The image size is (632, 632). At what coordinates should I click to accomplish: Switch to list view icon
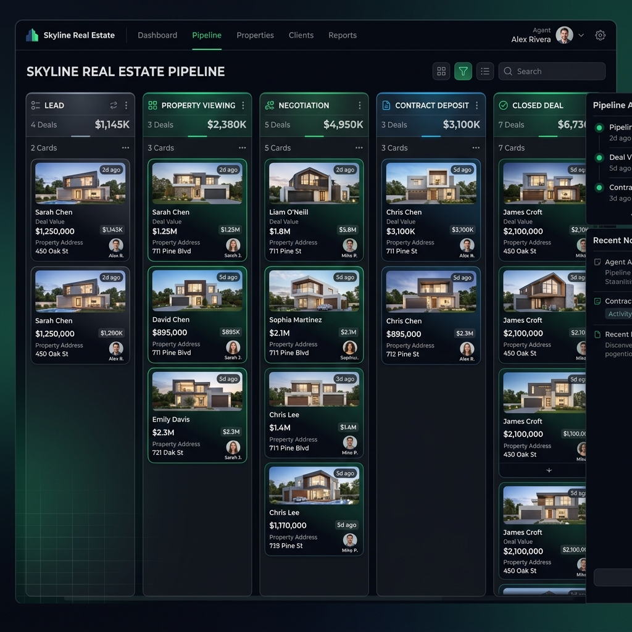pyautogui.click(x=485, y=72)
